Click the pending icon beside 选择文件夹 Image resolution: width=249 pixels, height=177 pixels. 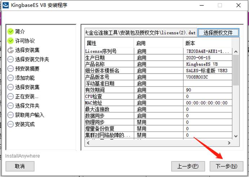[11, 106]
